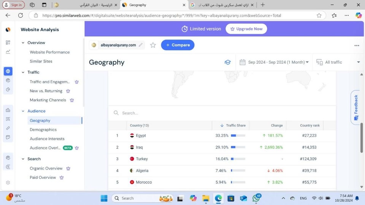
Task: Open the trend line chart icon in left rail
Action: 8,52
